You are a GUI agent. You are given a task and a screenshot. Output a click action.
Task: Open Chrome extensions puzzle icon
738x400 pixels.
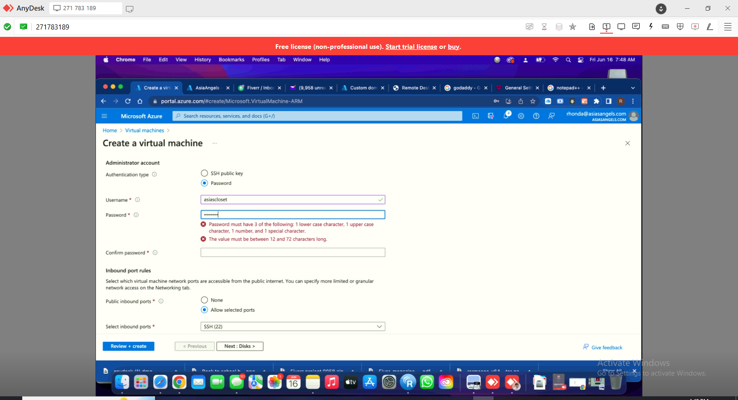(596, 101)
